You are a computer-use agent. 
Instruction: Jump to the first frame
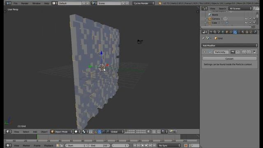tap(134, 146)
